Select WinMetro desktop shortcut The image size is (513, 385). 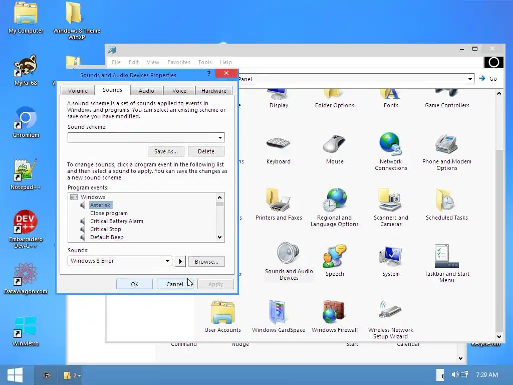point(26,331)
